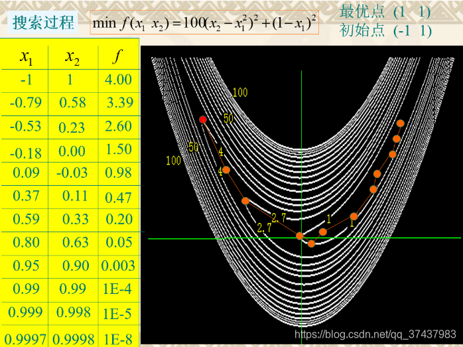
Task: Select the cell with 0.58
Action: (72, 103)
